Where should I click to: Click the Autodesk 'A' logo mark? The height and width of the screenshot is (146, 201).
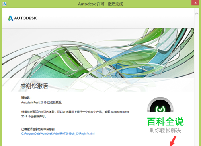pos(11,18)
